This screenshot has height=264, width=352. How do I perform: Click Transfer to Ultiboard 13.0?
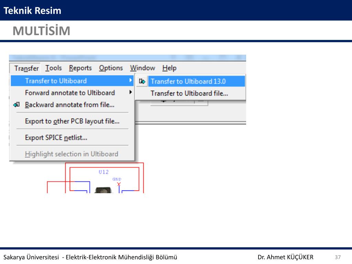190,81
